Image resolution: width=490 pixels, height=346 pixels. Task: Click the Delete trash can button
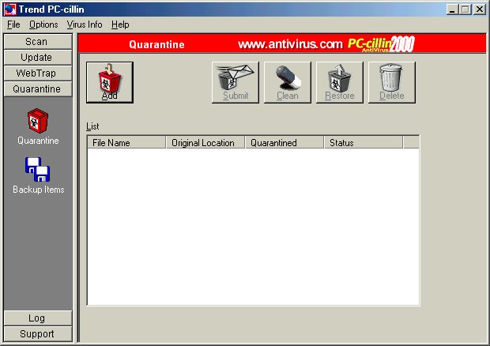pos(392,82)
